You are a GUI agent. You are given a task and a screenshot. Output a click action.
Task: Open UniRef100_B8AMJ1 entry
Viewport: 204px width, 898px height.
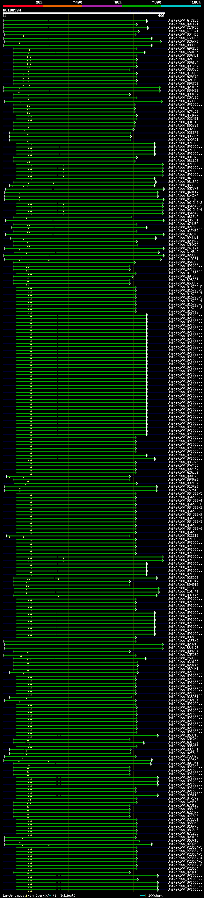183,55
